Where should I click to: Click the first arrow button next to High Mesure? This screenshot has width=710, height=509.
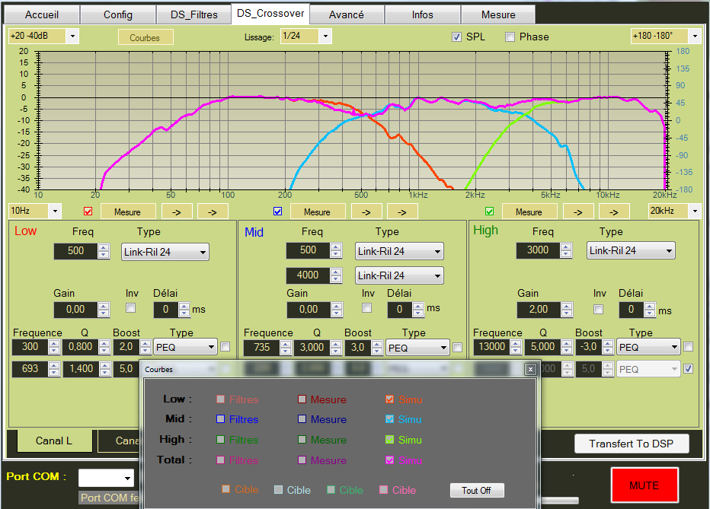[x=577, y=212]
